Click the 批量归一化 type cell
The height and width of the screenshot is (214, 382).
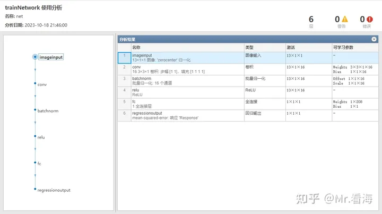[265, 81]
